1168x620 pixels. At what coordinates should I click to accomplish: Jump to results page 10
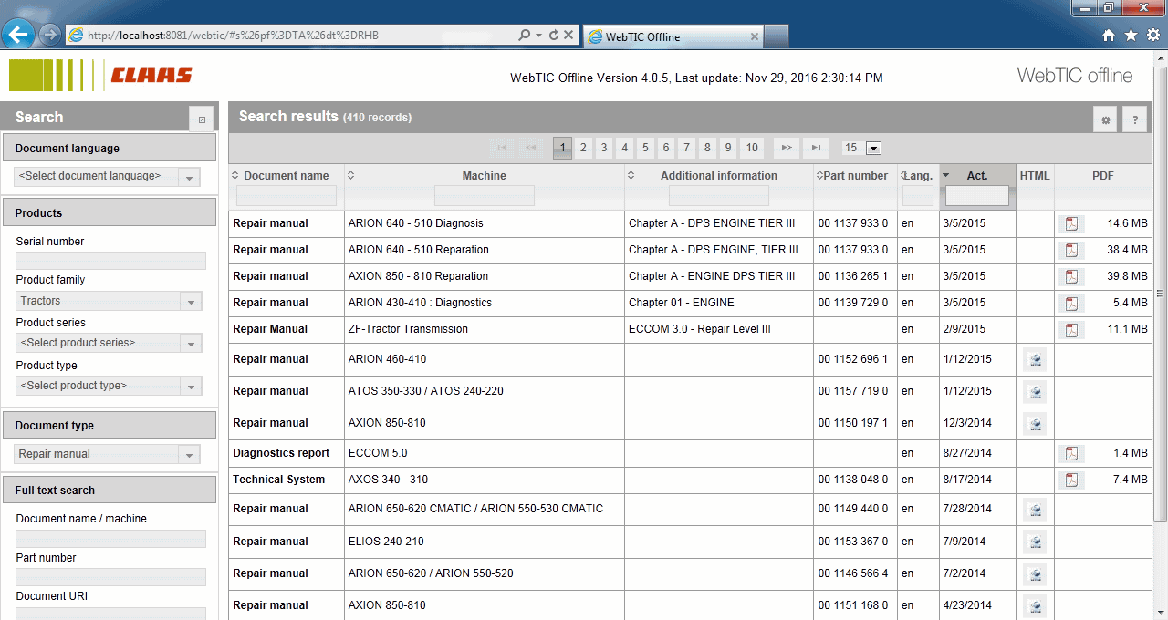click(x=752, y=148)
